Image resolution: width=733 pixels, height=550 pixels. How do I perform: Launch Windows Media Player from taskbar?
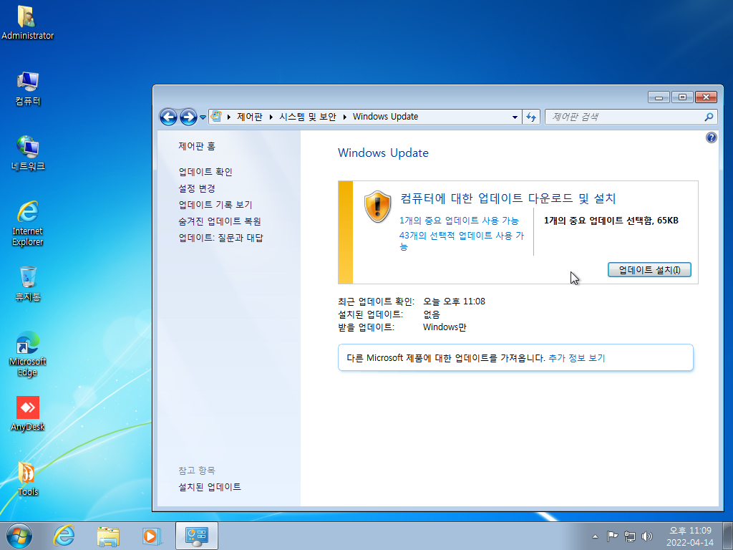pyautogui.click(x=152, y=536)
